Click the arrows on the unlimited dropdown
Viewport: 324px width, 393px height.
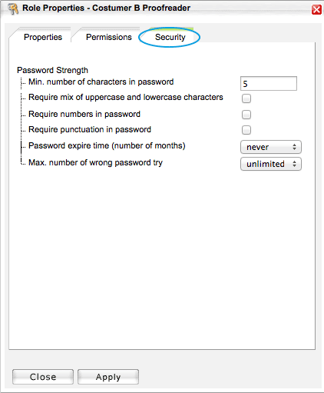click(294, 164)
